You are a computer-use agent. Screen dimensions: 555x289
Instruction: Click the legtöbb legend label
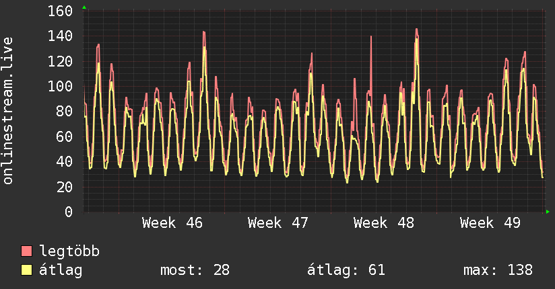pyautogui.click(x=69, y=251)
